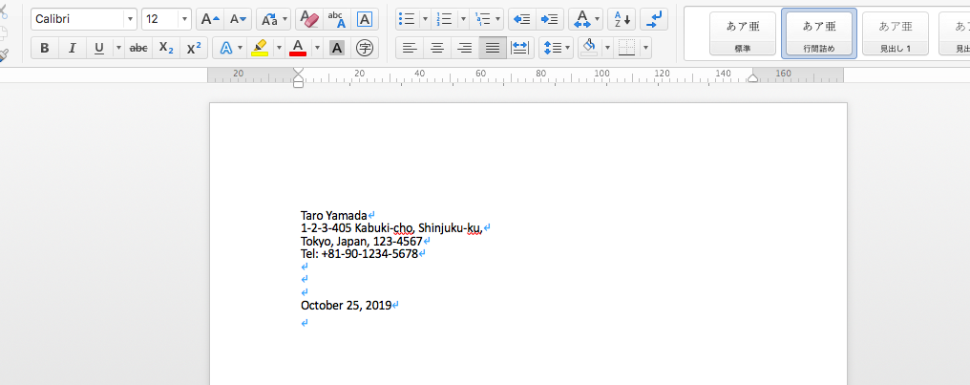Apply the 標準 style
This screenshot has height=385, width=970.
pos(742,32)
